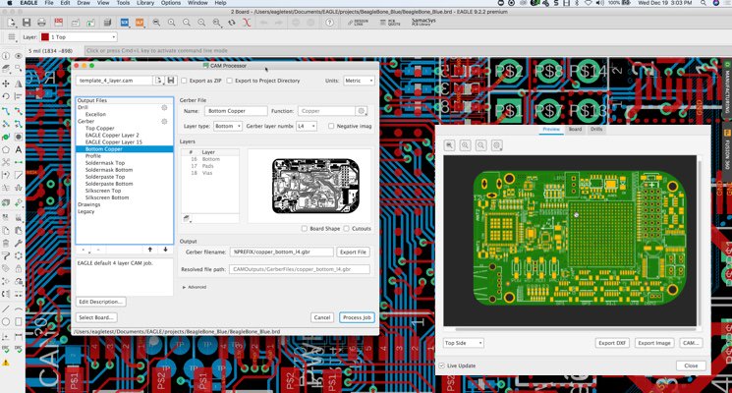This screenshot has height=393, width=732.
Task: Click the Select Board button
Action: pos(96,317)
